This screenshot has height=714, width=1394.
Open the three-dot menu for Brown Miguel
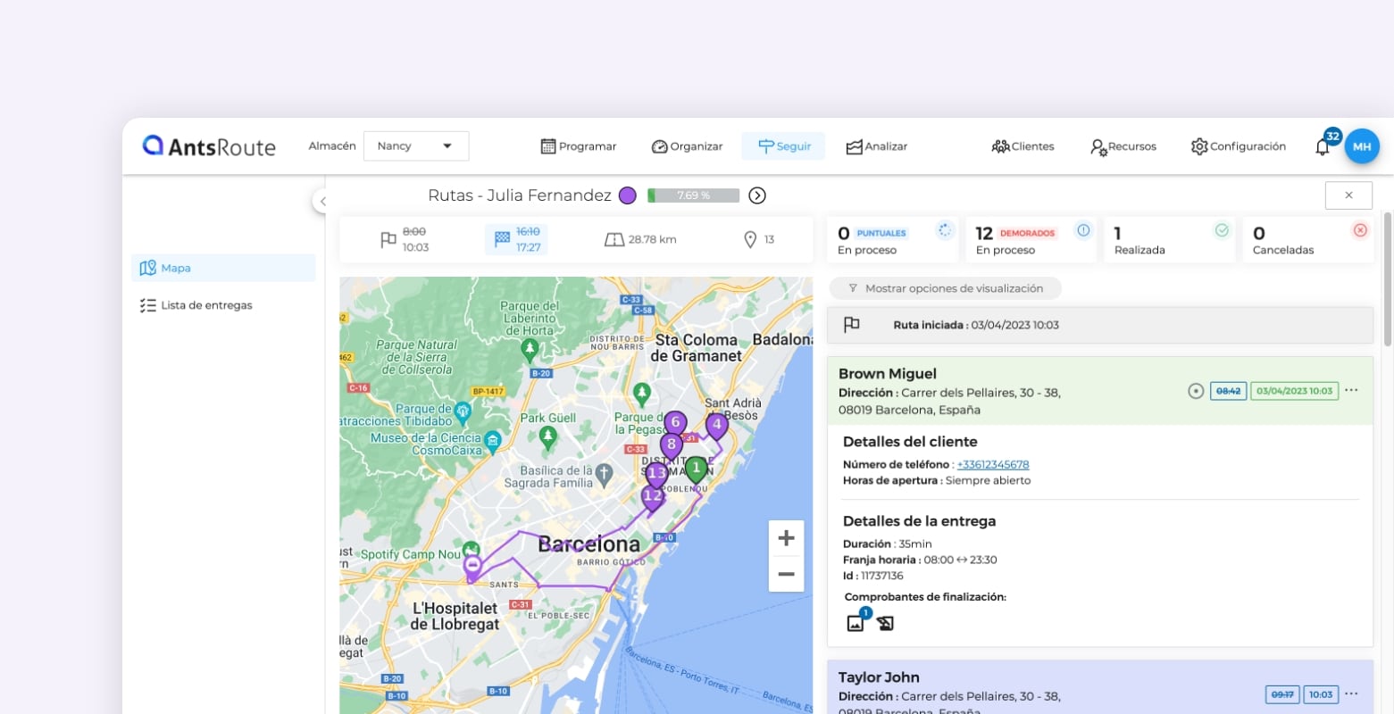tap(1351, 390)
